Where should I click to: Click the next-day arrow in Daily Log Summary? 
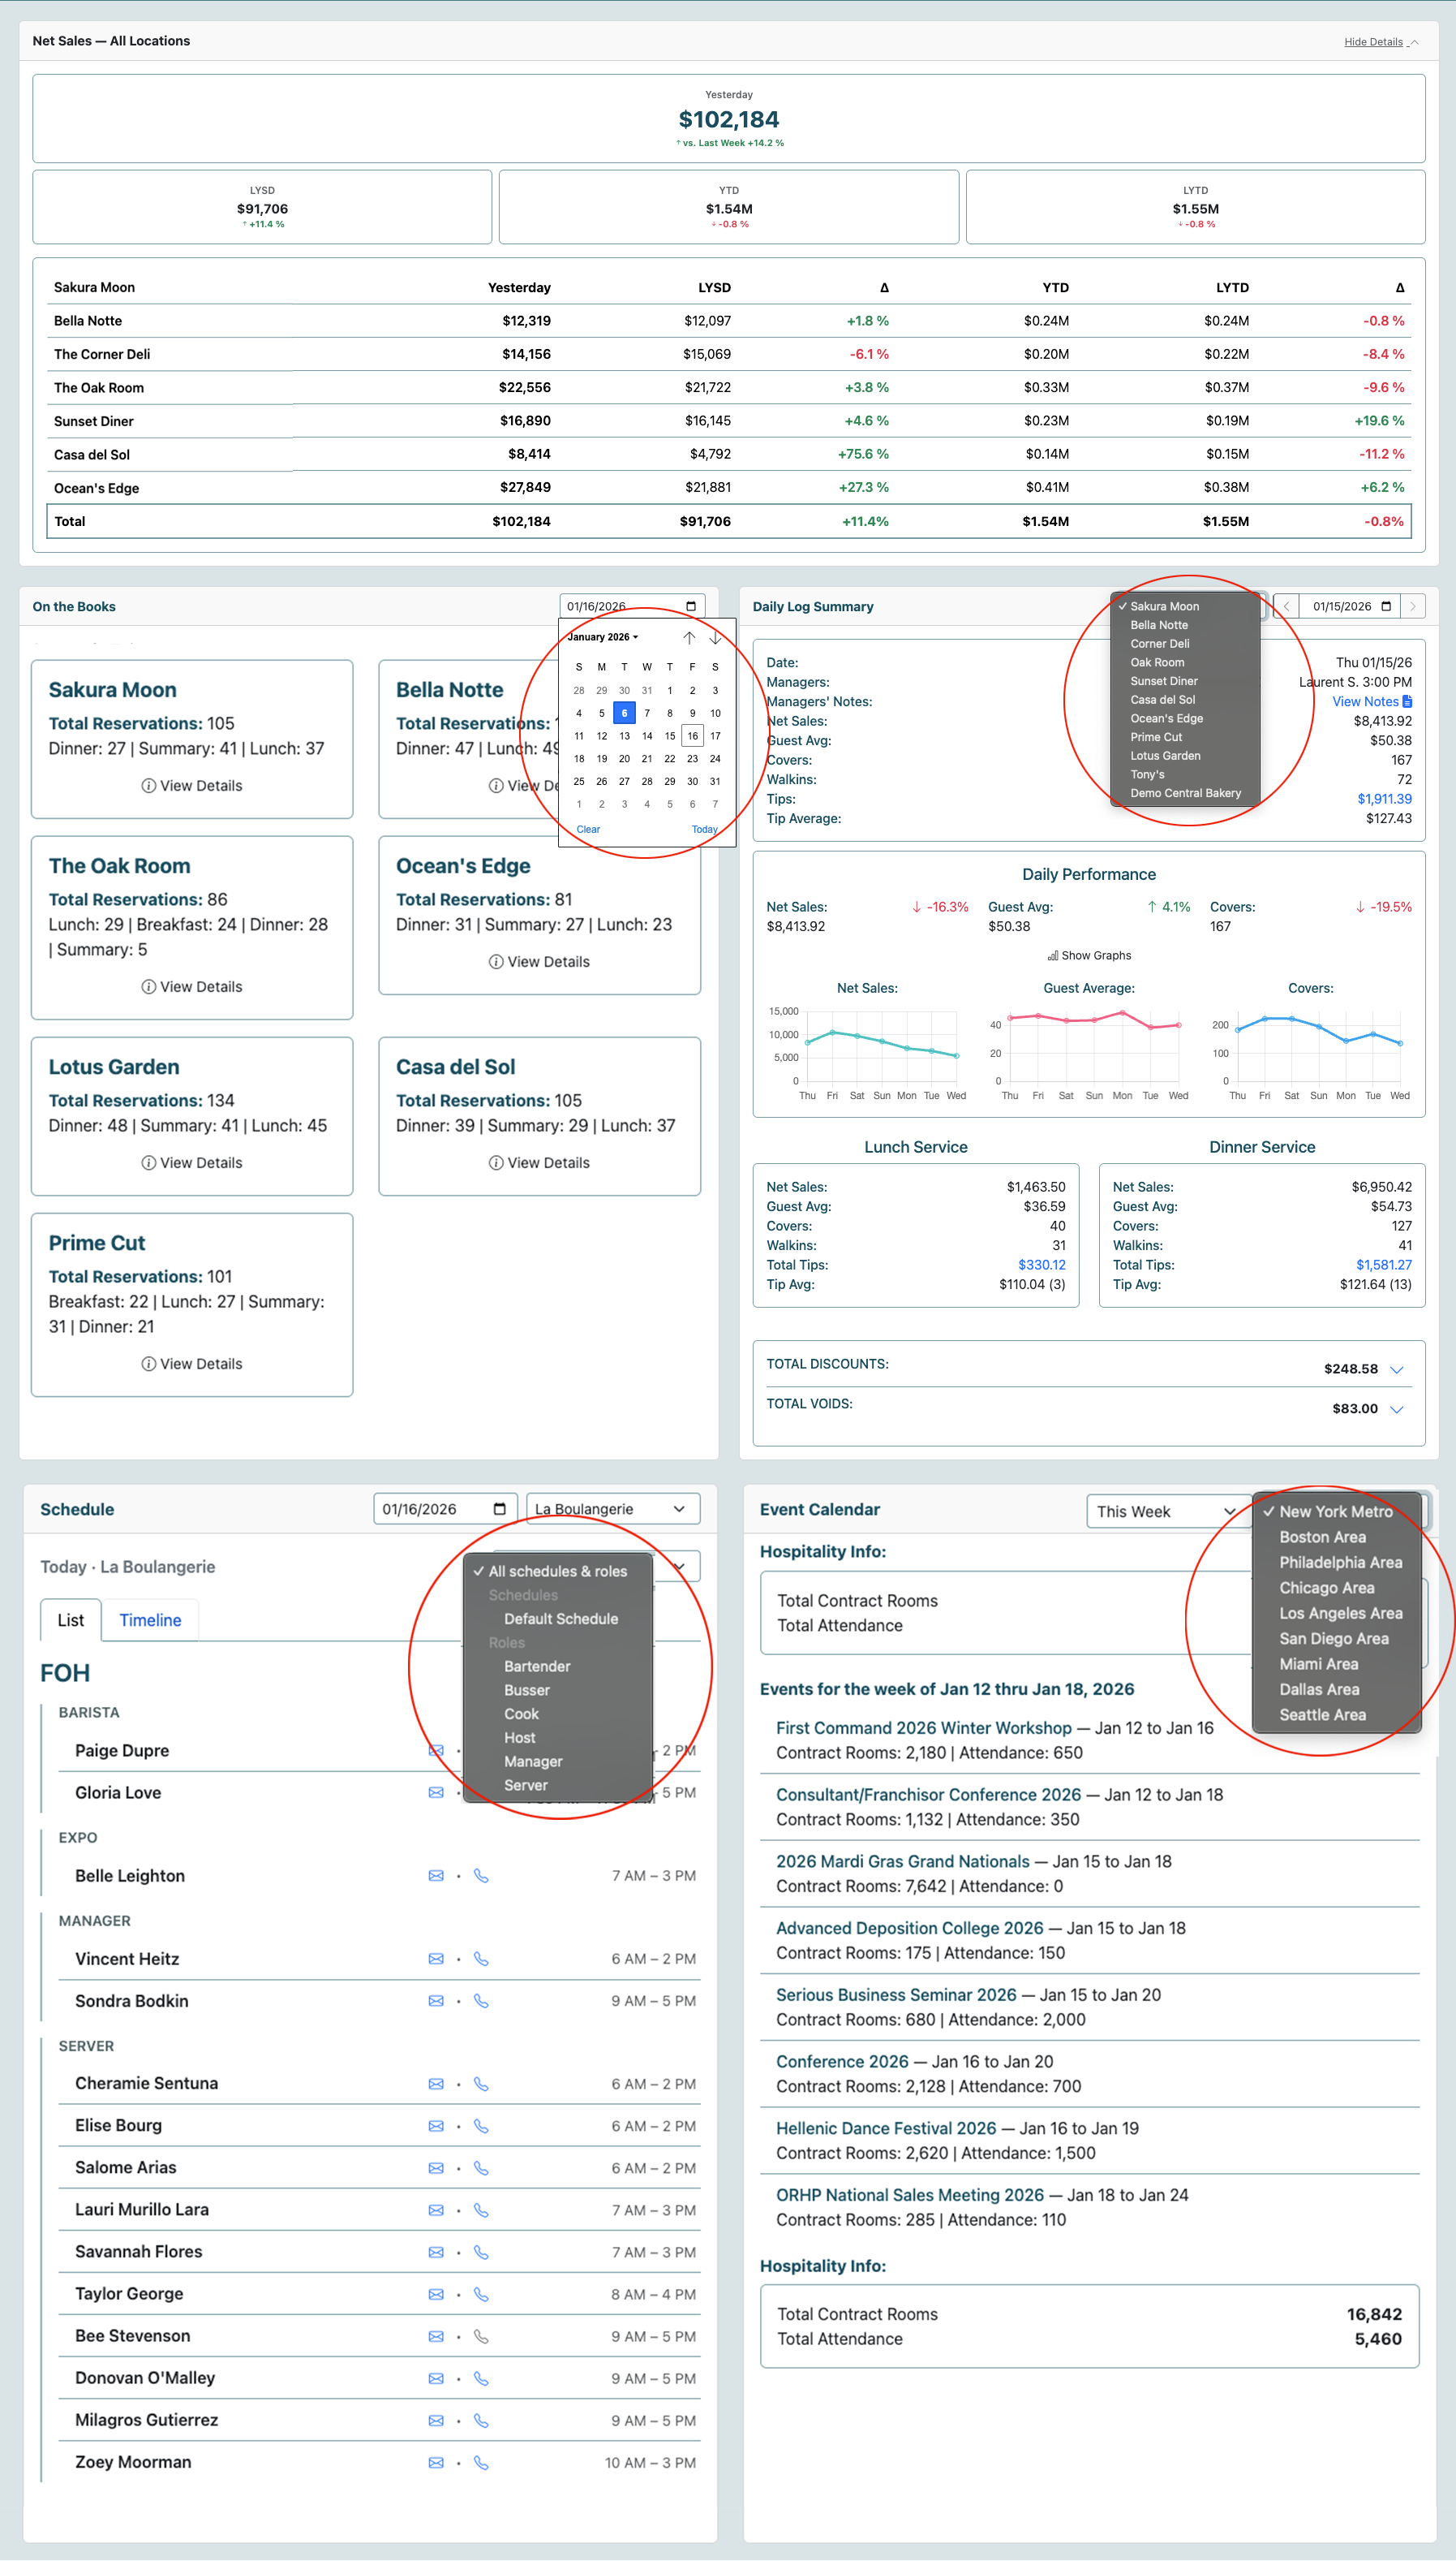pos(1413,606)
